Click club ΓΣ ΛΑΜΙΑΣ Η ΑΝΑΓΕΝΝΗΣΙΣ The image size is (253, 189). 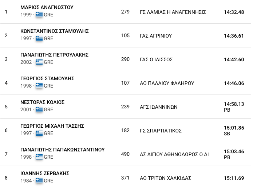tap(173, 12)
